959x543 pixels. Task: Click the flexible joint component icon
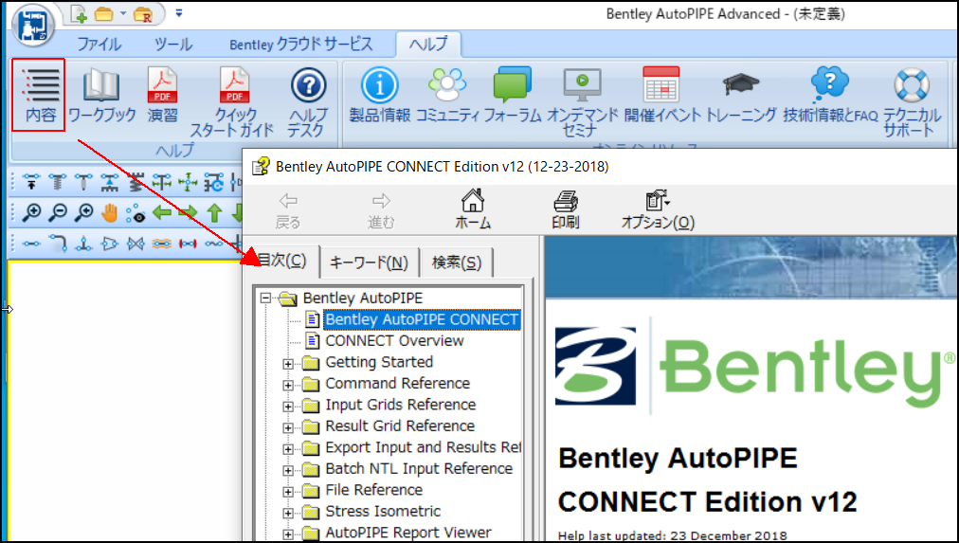click(x=213, y=244)
